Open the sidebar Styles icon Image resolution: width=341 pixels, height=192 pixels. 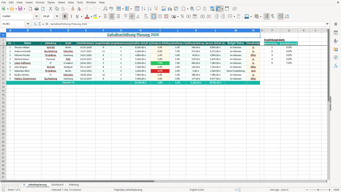tap(336, 41)
